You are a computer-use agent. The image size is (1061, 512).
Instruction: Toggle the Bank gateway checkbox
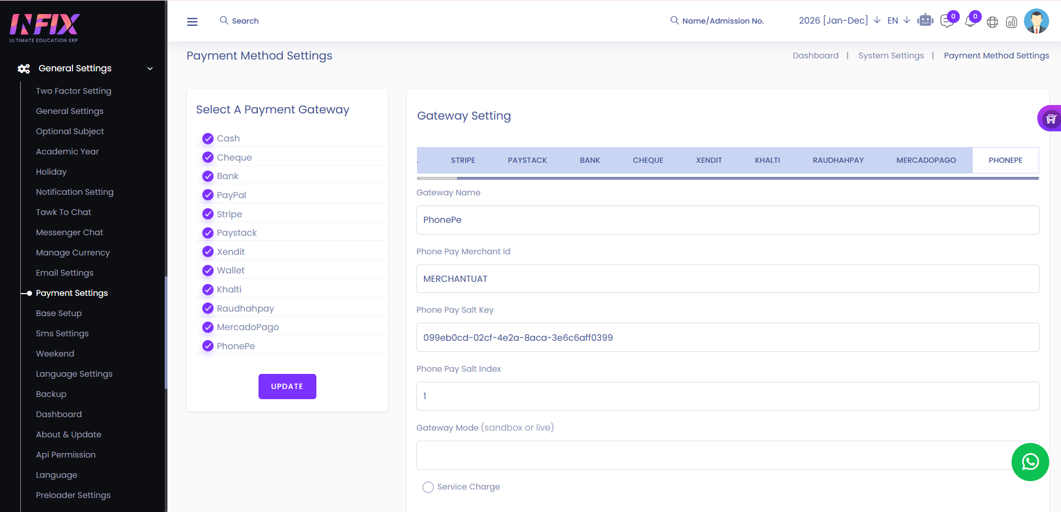pyautogui.click(x=208, y=176)
